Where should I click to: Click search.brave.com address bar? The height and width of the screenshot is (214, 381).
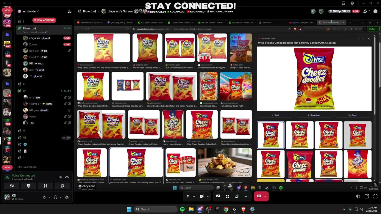coord(208,29)
